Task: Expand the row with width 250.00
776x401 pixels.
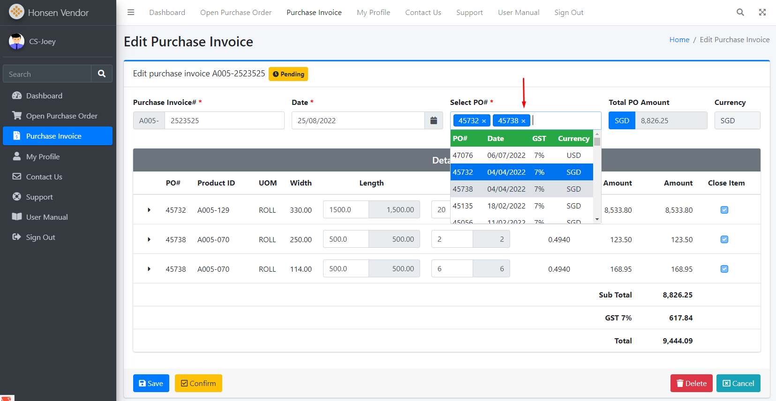Action: (149, 239)
